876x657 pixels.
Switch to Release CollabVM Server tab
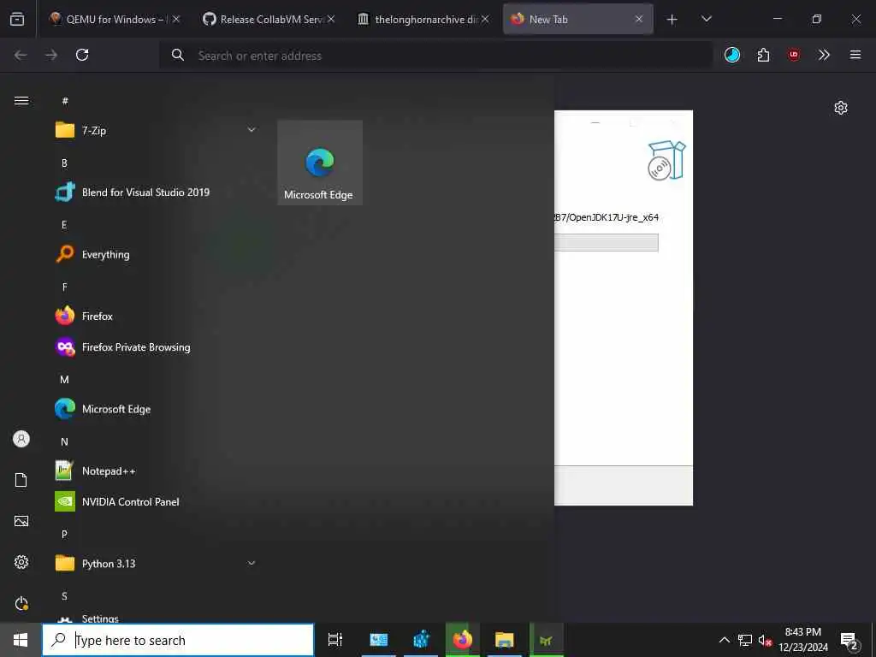point(270,19)
